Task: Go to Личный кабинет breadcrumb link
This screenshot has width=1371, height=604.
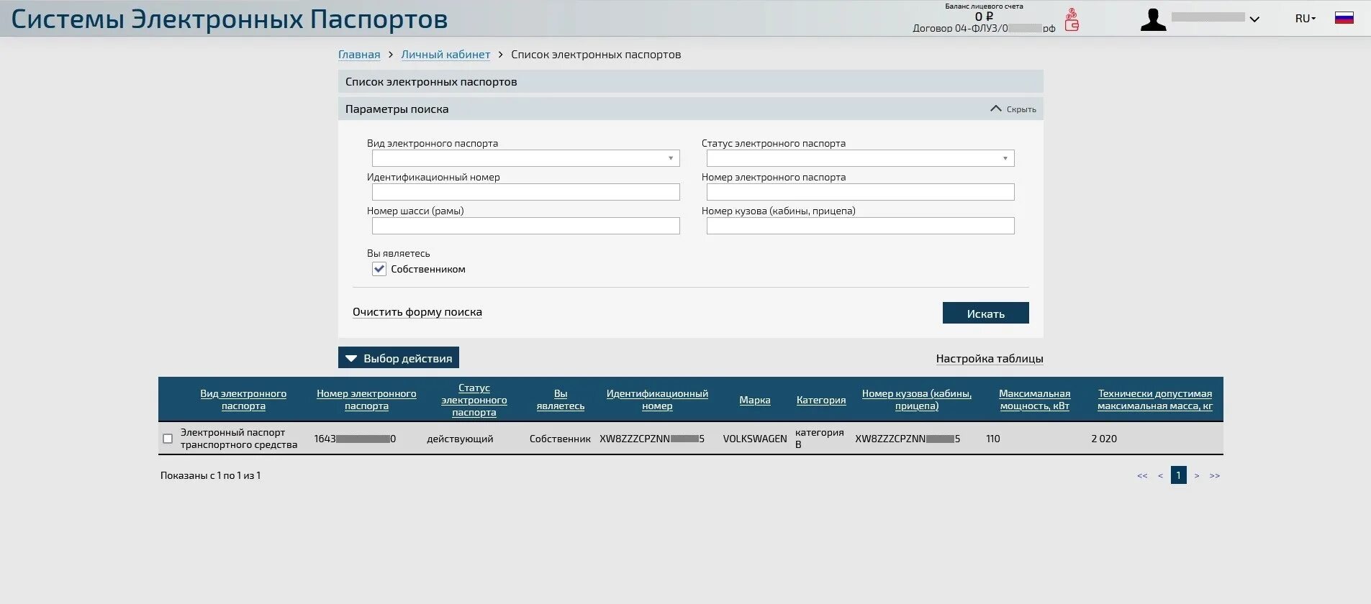Action: pos(445,55)
